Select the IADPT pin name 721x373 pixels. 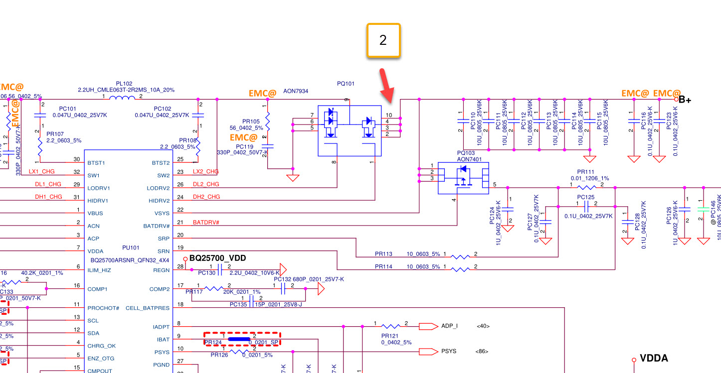pos(161,327)
